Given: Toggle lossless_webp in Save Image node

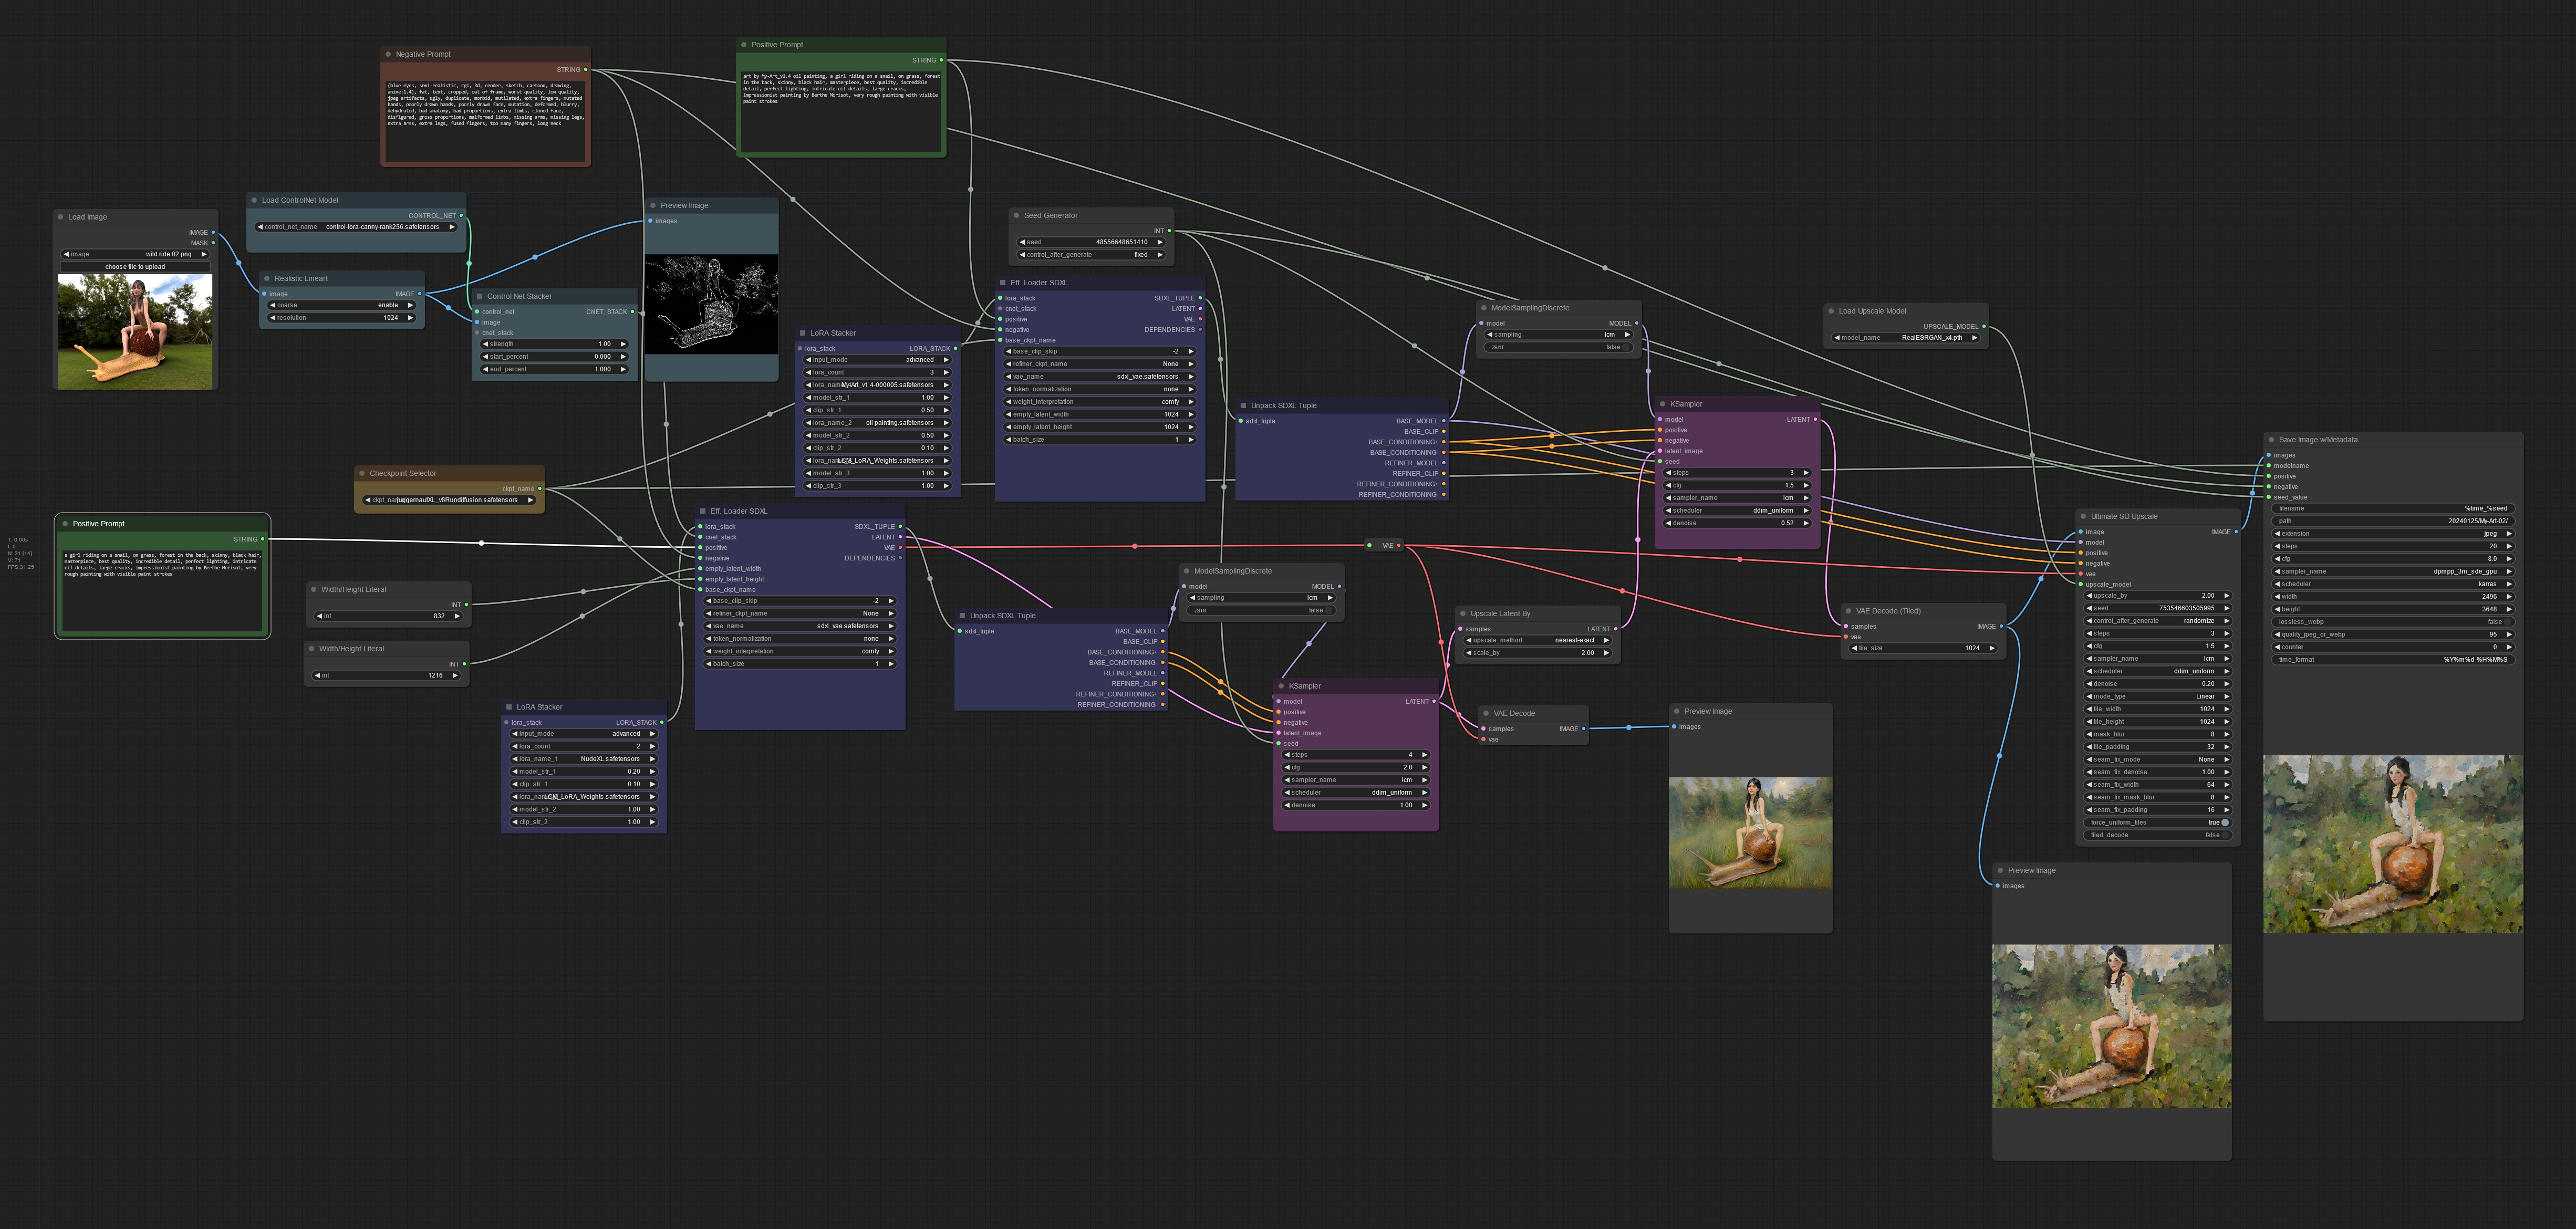Looking at the screenshot, I should point(2507,622).
